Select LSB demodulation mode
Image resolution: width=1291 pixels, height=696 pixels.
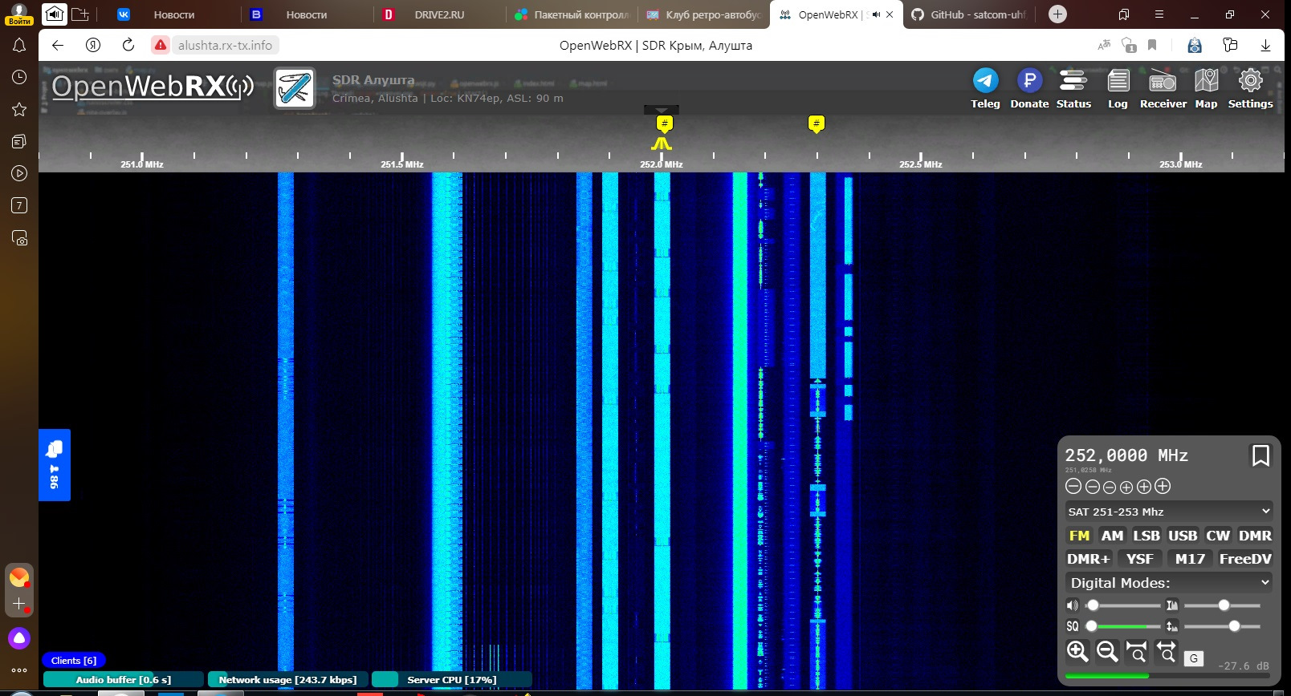click(x=1146, y=536)
